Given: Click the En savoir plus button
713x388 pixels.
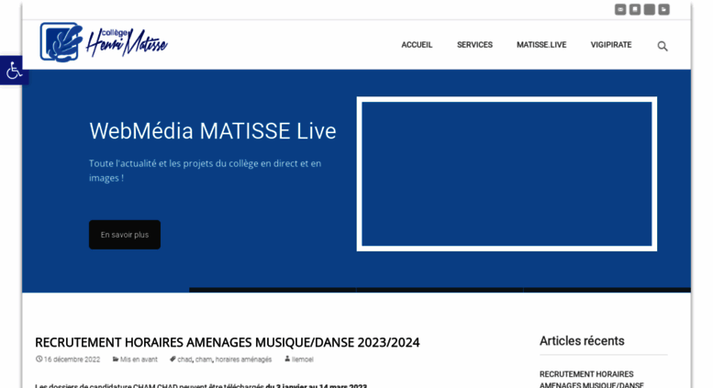Looking at the screenshot, I should [125, 235].
